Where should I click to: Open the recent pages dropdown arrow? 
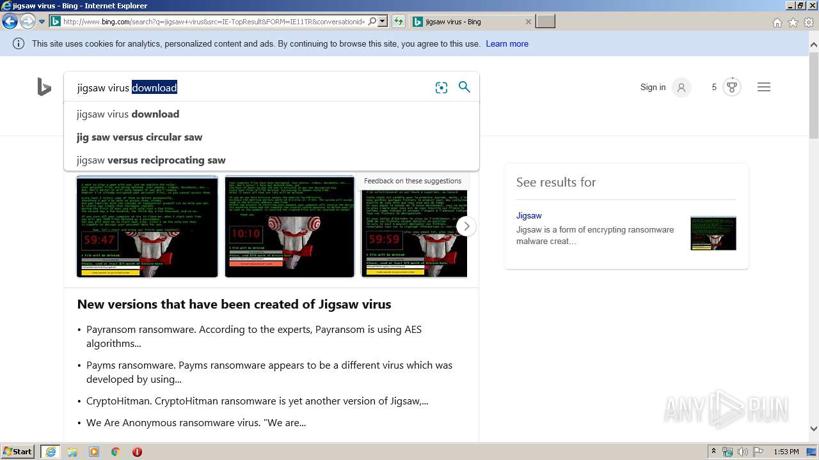(42, 22)
